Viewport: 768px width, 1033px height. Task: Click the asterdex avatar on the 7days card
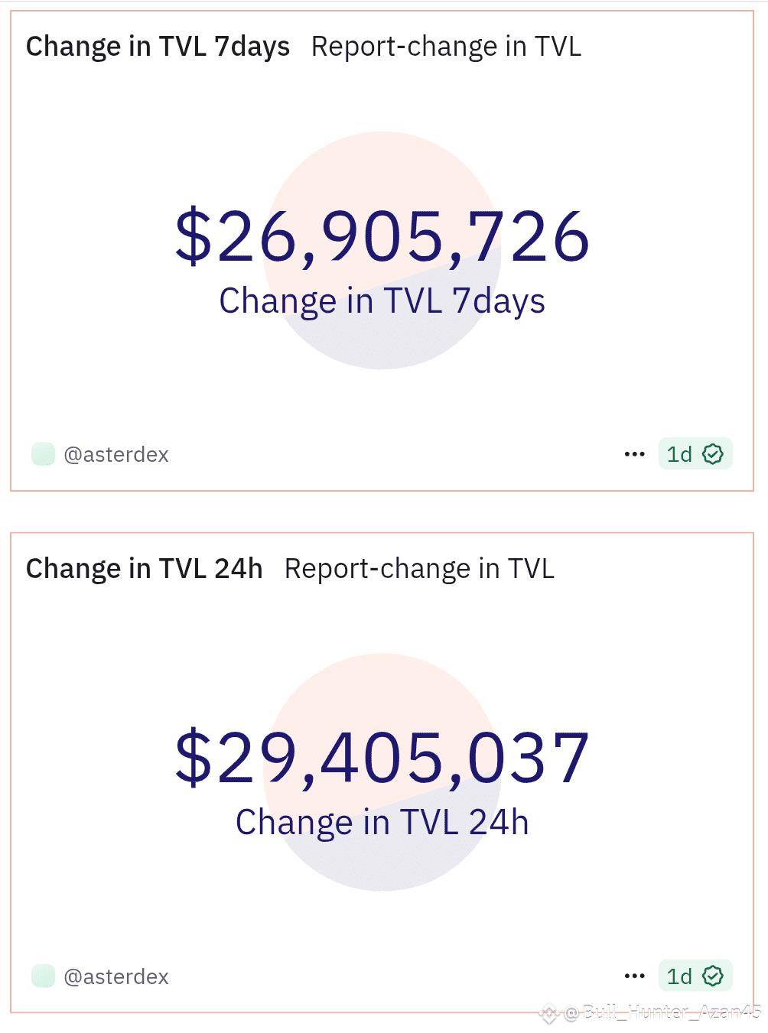tap(43, 454)
